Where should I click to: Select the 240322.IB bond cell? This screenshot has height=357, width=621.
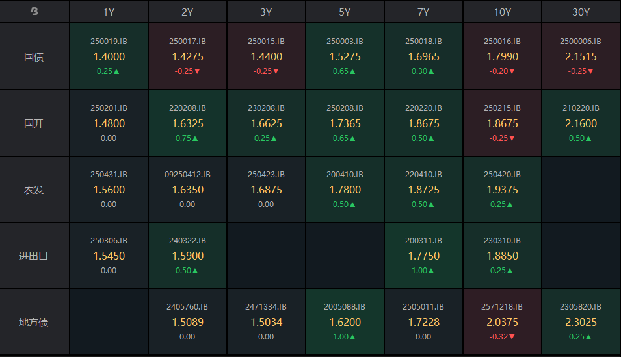click(x=187, y=256)
